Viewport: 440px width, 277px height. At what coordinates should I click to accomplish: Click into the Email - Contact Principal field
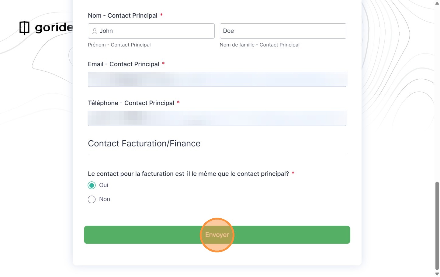(x=217, y=79)
